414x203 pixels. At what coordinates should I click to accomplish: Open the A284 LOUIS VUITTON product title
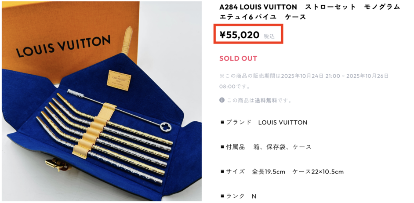point(310,12)
